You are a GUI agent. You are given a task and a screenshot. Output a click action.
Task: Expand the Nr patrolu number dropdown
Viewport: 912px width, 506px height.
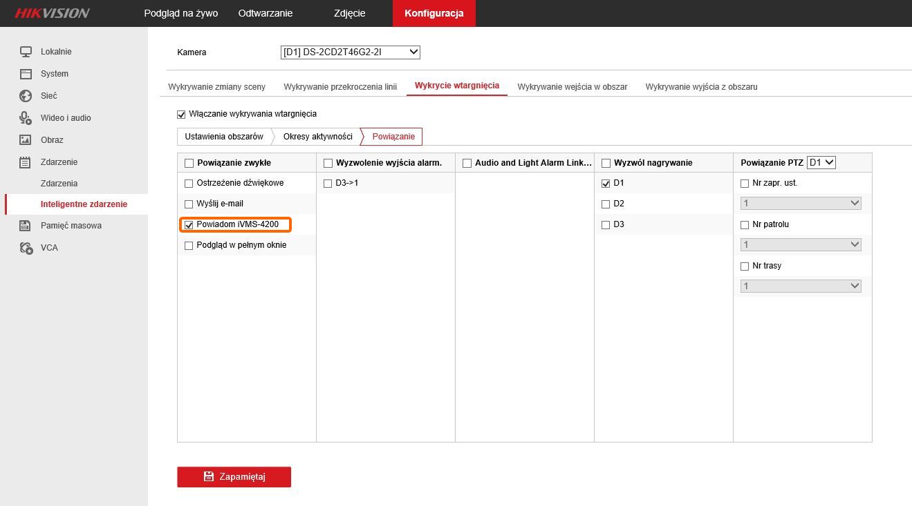pos(801,244)
